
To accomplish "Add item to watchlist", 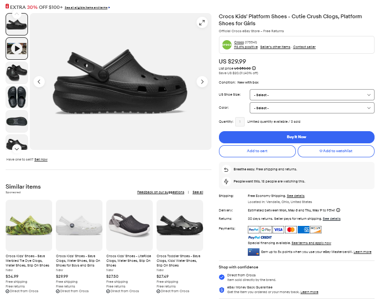I will (336, 151).
